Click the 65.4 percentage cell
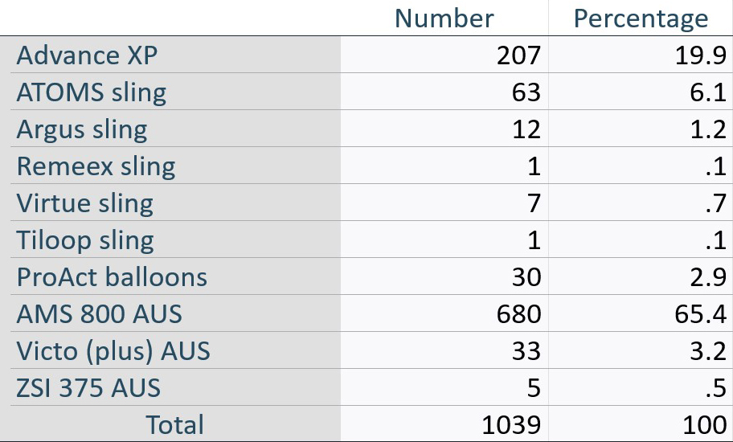 [x=700, y=314]
